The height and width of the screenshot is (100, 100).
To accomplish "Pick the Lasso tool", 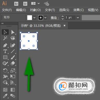I will (x=13, y=38).
